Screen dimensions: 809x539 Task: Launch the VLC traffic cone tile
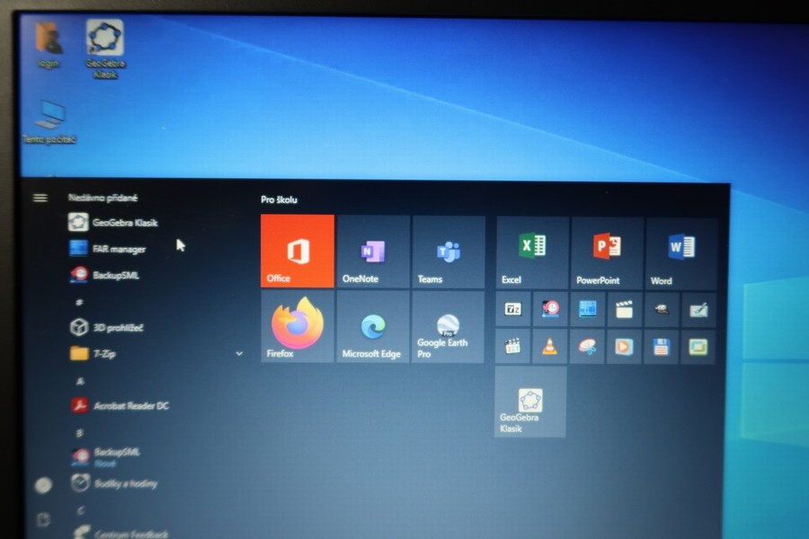pyautogui.click(x=550, y=347)
